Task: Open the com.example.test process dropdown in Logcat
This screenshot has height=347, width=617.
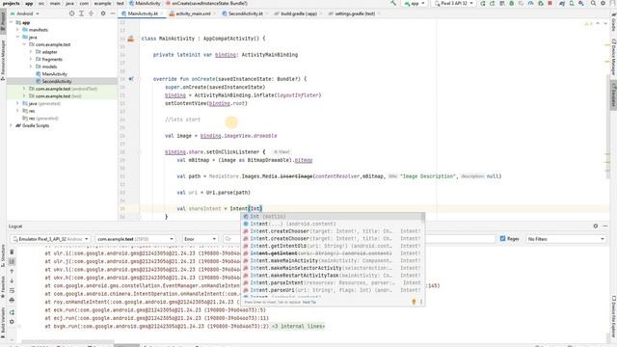Action: pyautogui.click(x=135, y=239)
